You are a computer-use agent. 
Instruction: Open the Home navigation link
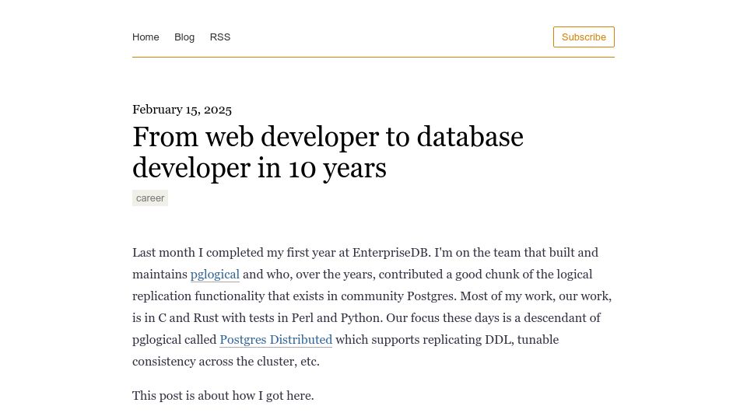point(146,37)
